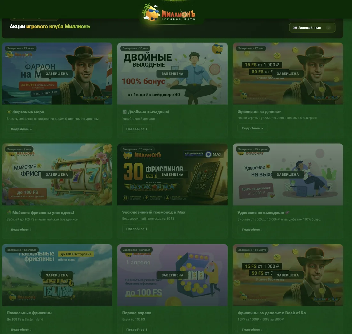The width and height of the screenshot is (352, 334).
Task: Expand Подробнее under Фриспины за депозит
Action: tap(252, 128)
